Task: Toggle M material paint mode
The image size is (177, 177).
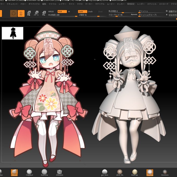Action: [x=69, y=11]
